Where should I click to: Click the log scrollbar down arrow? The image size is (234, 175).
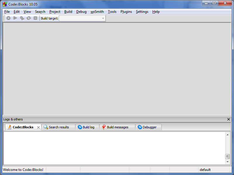click(228, 162)
